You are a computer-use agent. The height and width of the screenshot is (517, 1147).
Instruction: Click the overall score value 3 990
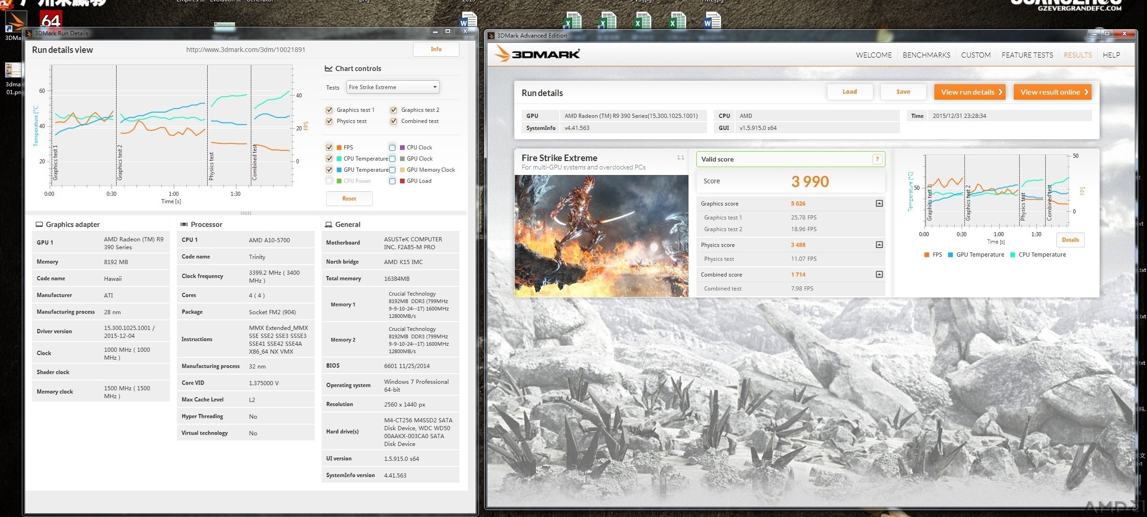click(x=810, y=181)
